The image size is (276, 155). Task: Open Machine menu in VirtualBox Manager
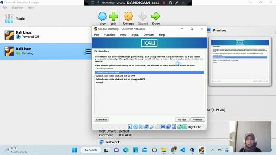[17, 8]
